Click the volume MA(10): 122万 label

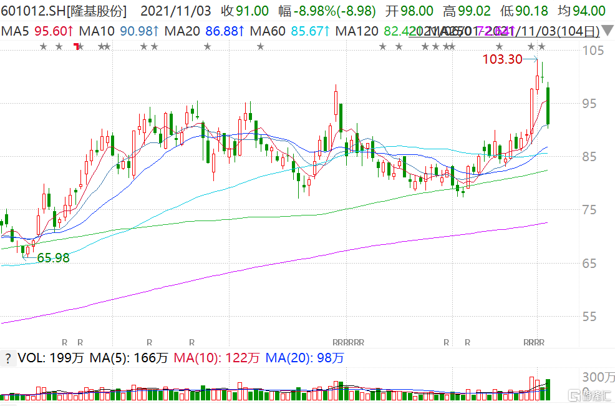point(216,358)
